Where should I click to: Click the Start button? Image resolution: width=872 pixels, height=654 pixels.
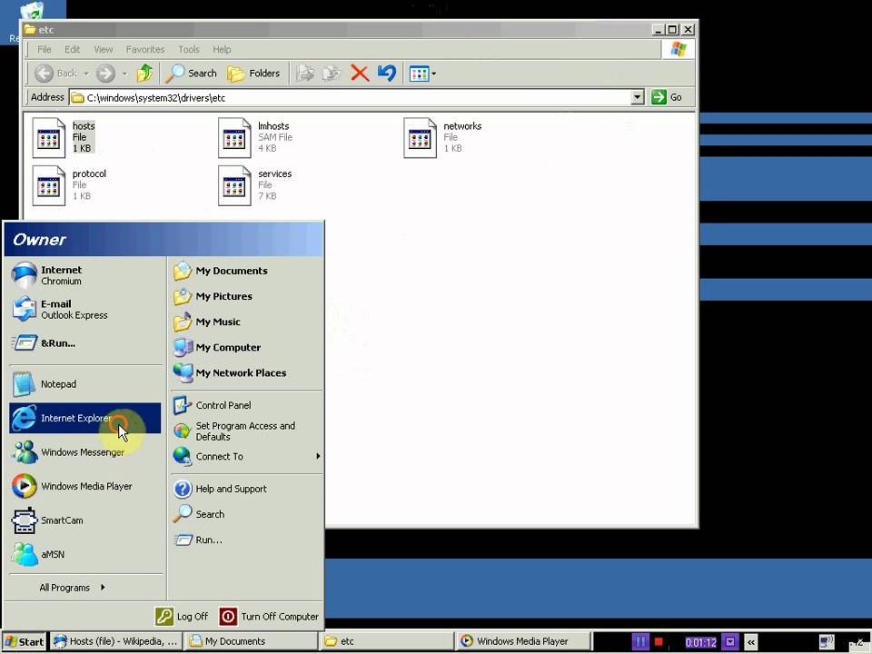tap(24, 641)
